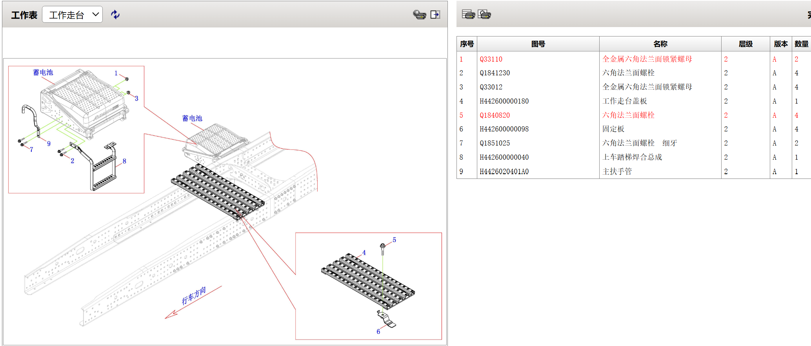Select the 主扶手管 part row
This screenshot has width=811, height=346.
tap(617, 171)
